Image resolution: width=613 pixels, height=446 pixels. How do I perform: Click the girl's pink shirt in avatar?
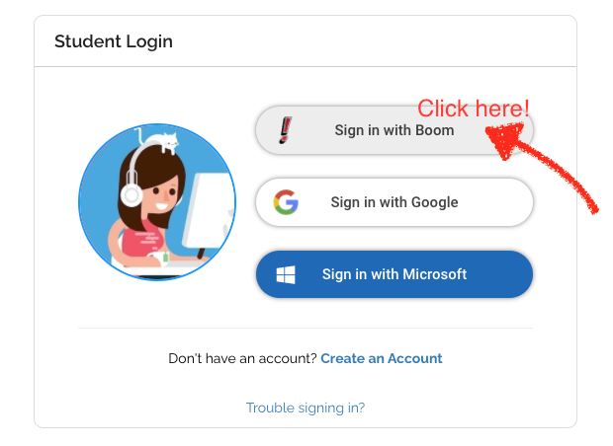coord(142,240)
